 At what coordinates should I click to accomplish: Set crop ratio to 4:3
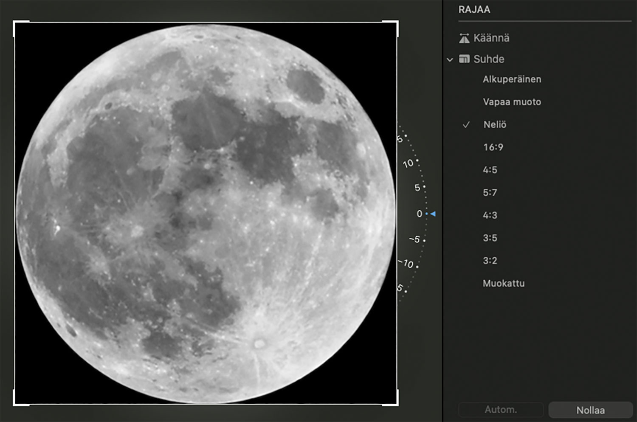490,215
